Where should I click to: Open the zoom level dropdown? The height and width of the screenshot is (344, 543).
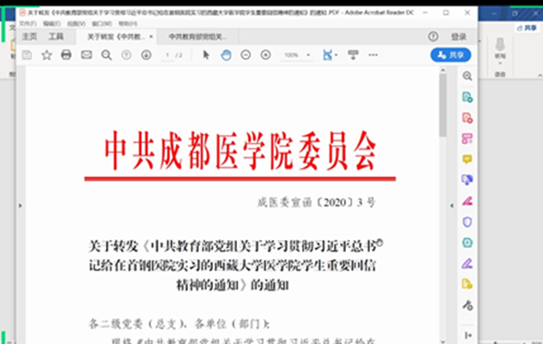(x=309, y=55)
